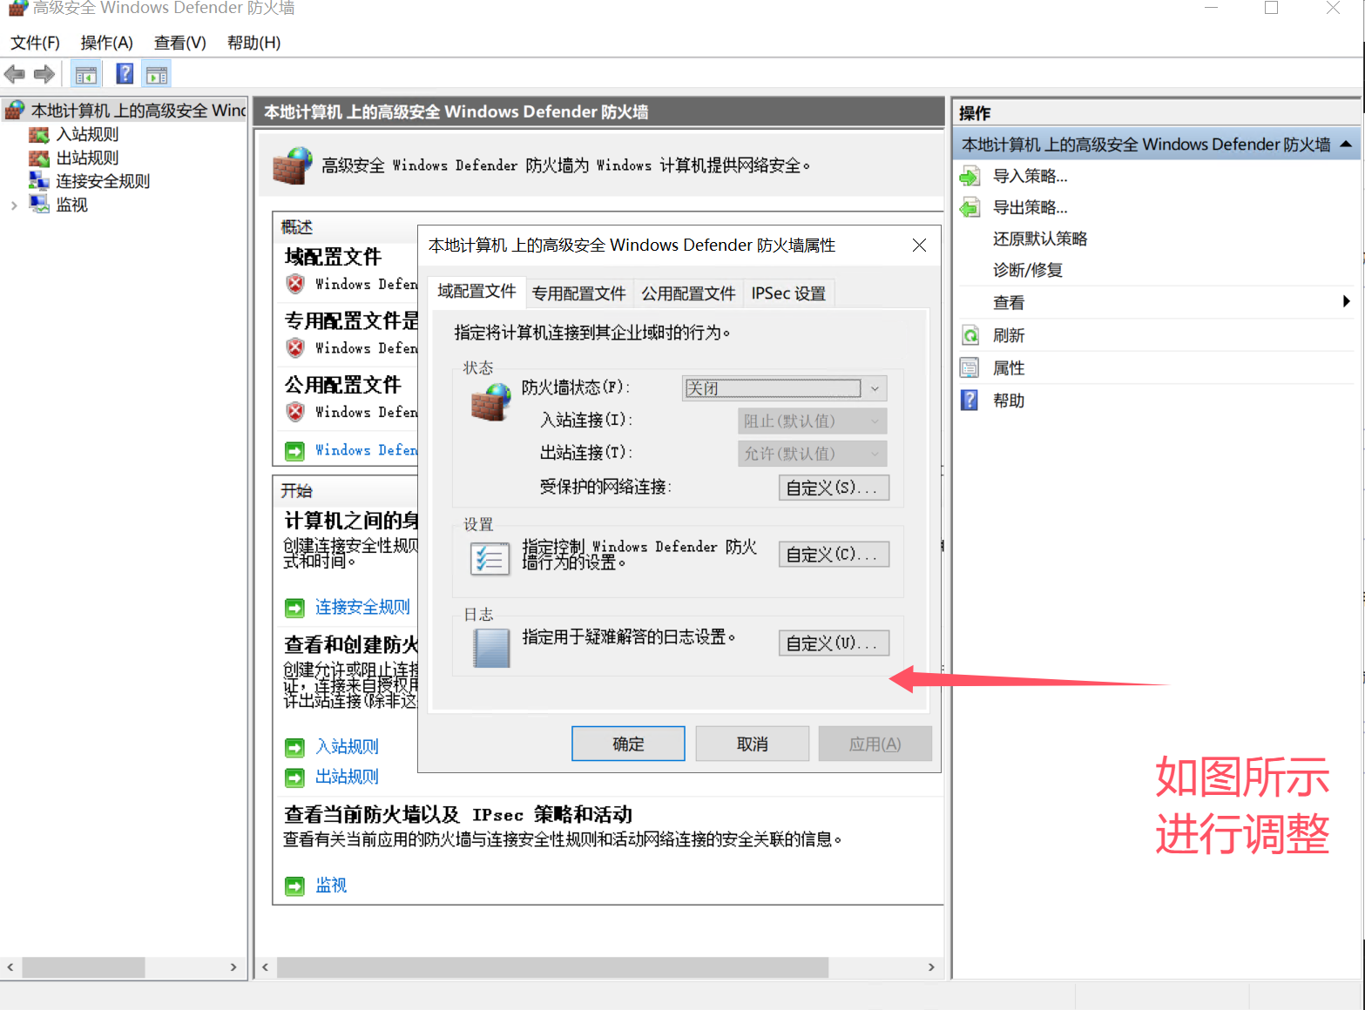The image size is (1365, 1010).
Task: Click the 应用(A) button
Action: [875, 744]
